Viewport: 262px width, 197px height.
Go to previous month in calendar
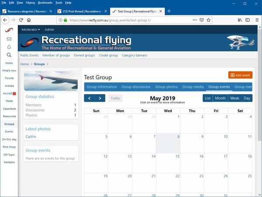coord(90,98)
